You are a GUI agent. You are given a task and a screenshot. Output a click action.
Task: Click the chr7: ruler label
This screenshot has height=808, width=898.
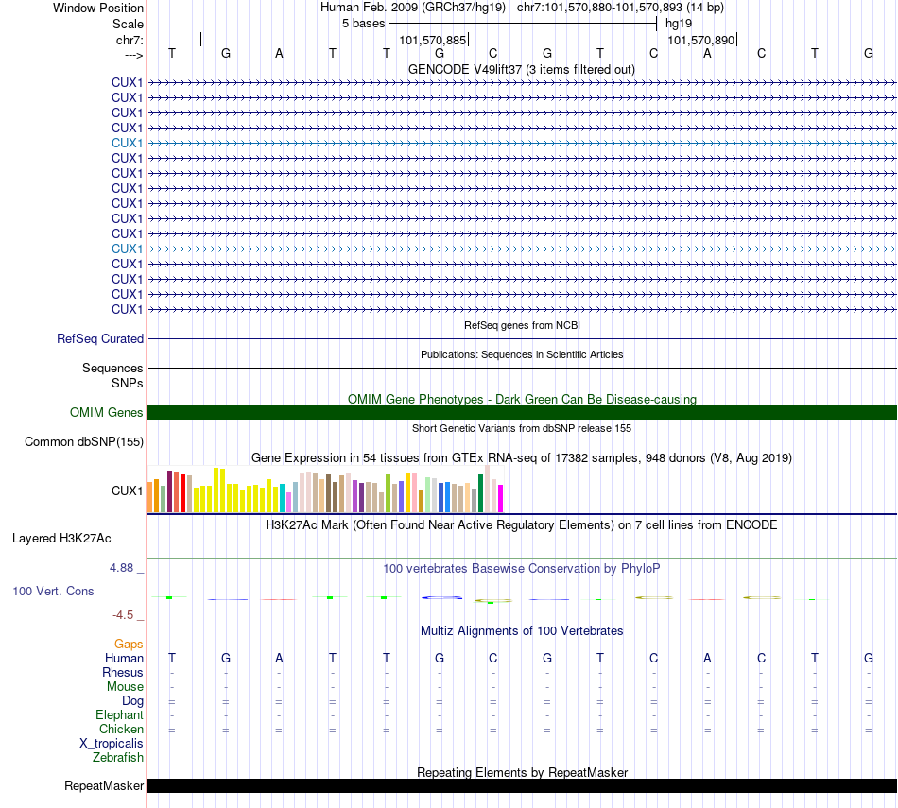click(x=130, y=40)
